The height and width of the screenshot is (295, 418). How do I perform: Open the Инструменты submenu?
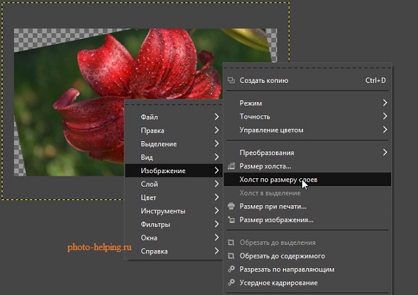(x=174, y=211)
